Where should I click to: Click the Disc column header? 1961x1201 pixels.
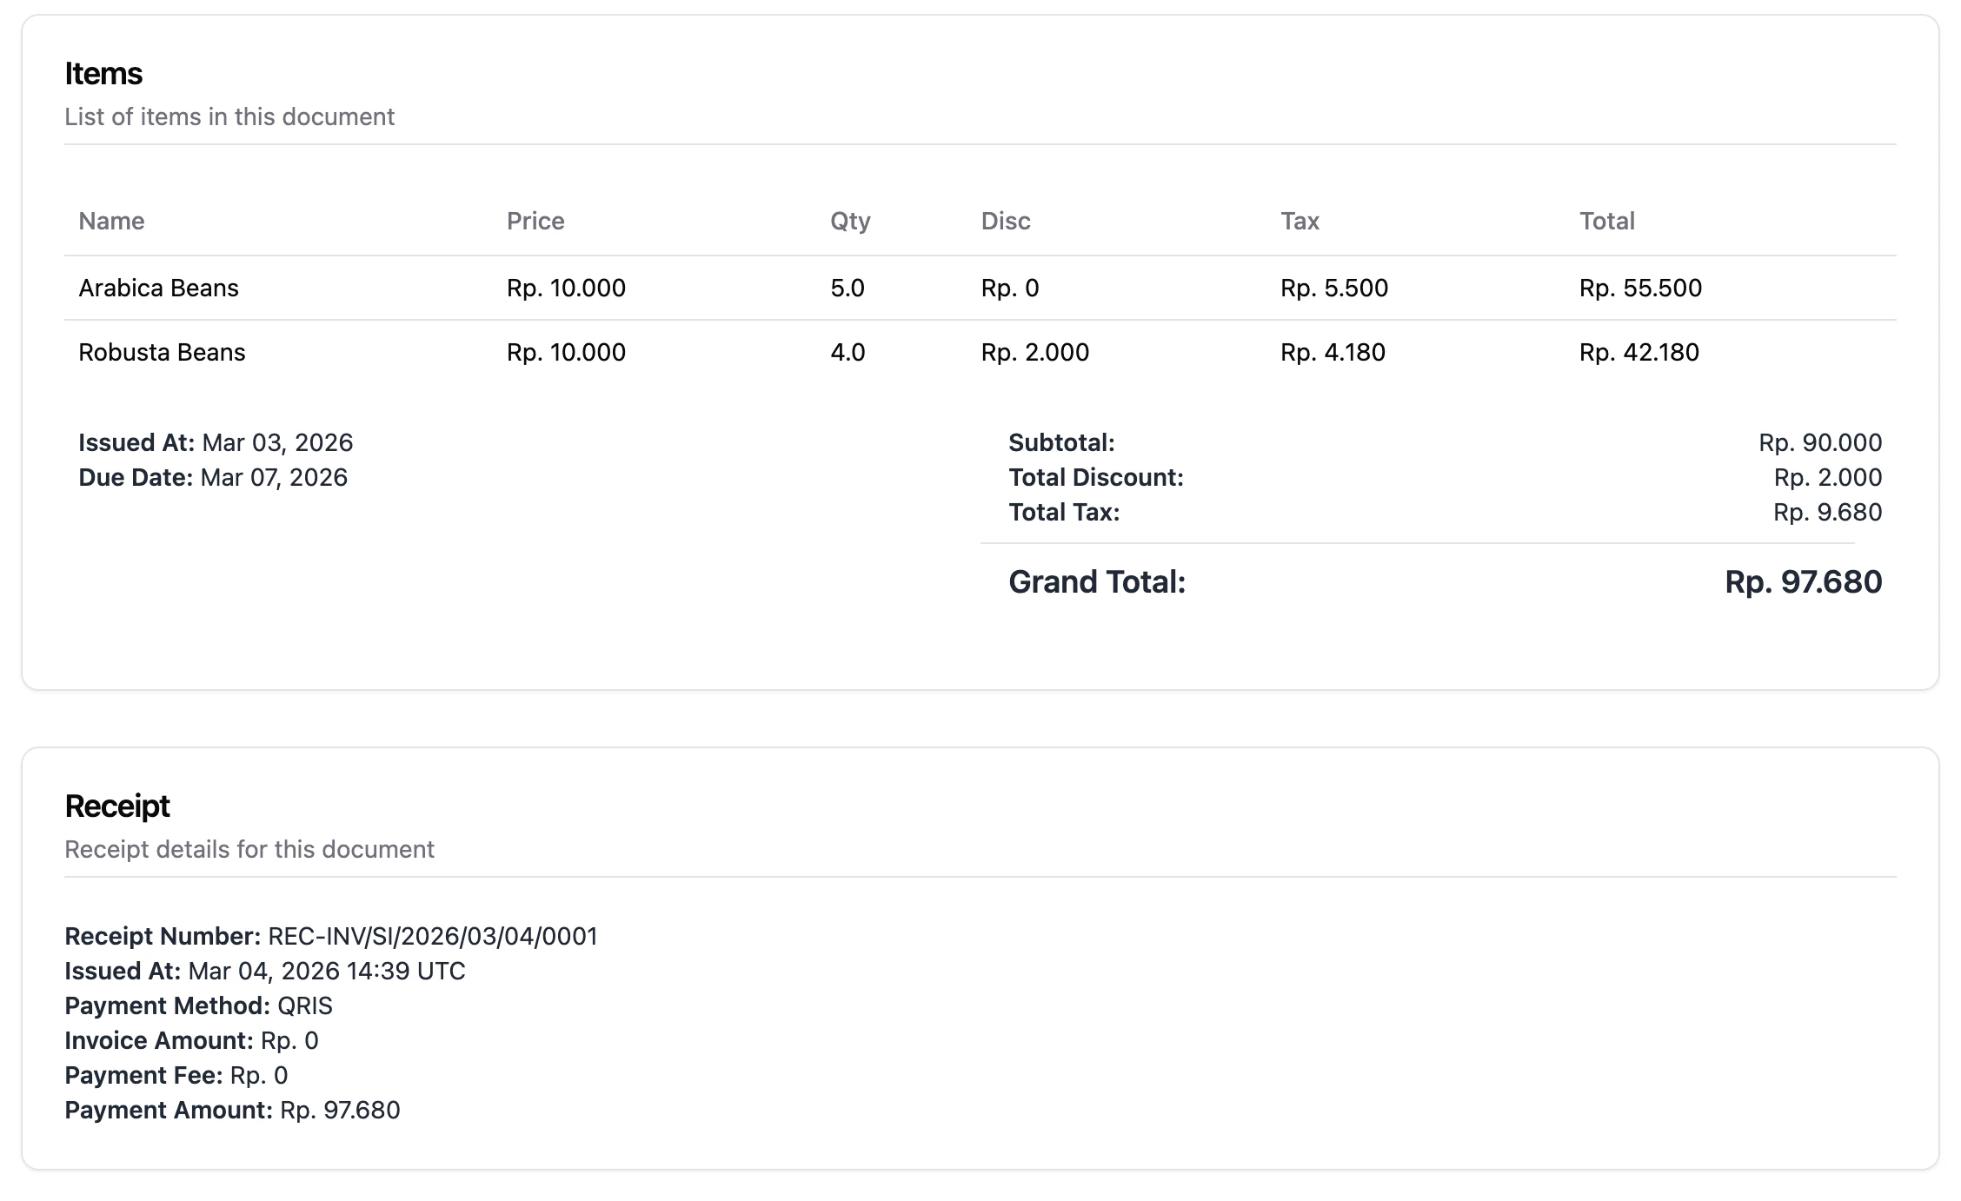click(1006, 221)
